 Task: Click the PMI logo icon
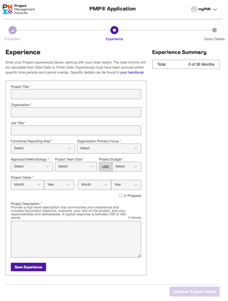(8, 9)
